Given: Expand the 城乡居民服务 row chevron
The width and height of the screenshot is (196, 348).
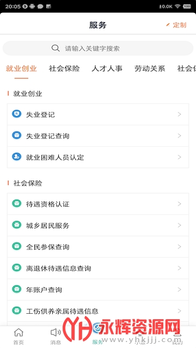Looking at the screenshot, I should point(180,225).
